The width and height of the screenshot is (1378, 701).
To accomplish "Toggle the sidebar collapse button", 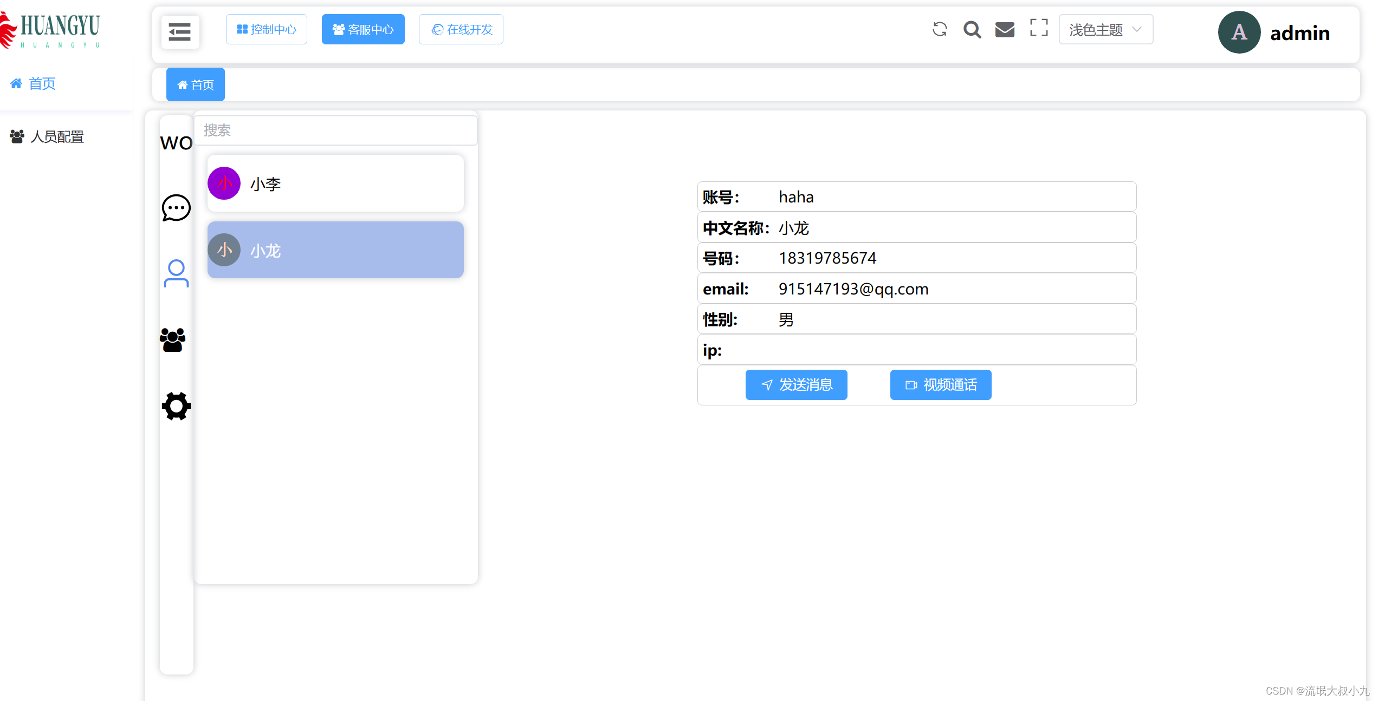I will (179, 32).
